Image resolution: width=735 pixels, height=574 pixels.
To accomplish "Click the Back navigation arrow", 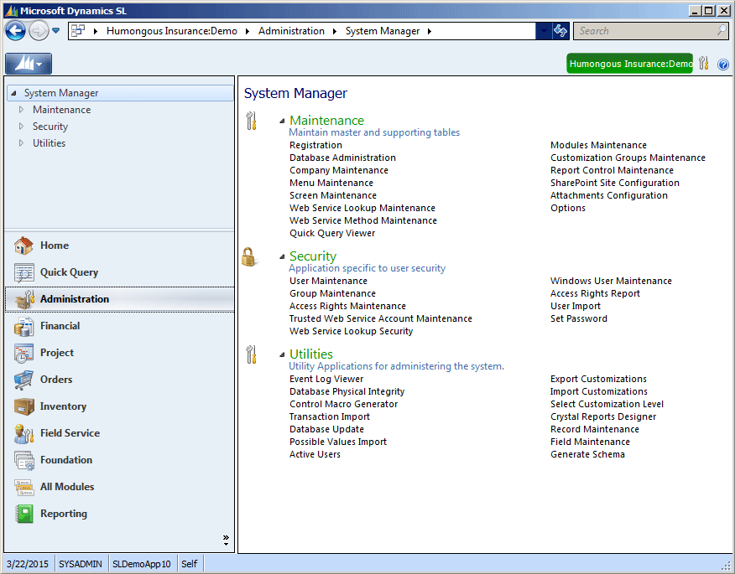I will [x=15, y=31].
